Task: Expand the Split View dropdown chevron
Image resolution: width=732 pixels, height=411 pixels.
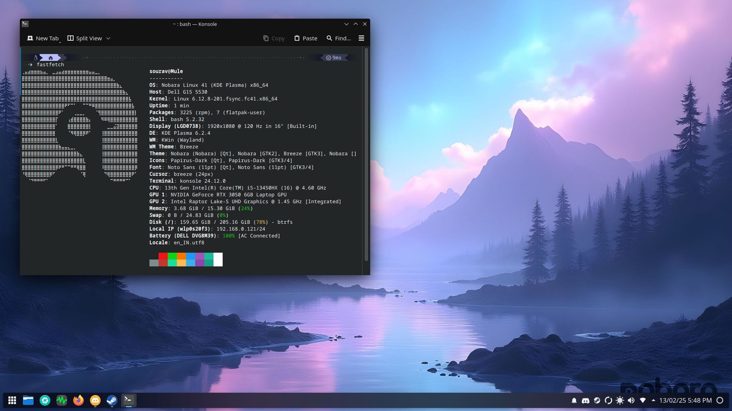Action: point(108,38)
